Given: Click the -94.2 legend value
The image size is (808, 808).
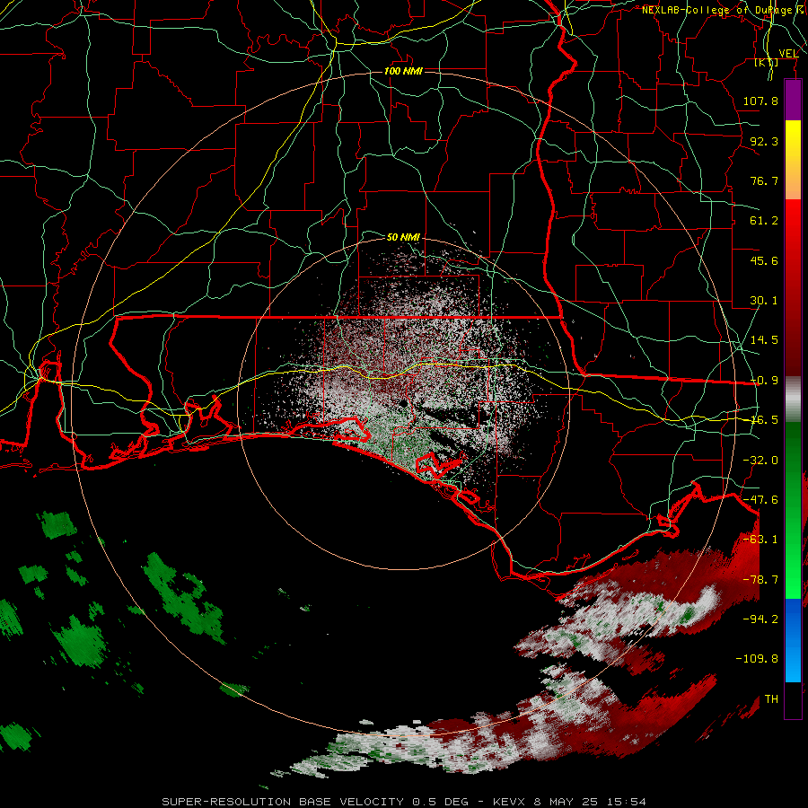Looking at the screenshot, I should tap(760, 619).
